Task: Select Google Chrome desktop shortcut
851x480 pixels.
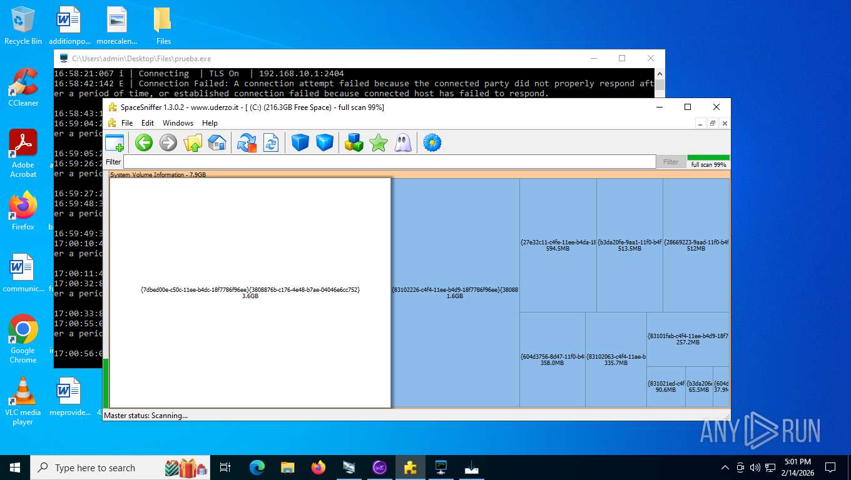Action: pos(23,339)
